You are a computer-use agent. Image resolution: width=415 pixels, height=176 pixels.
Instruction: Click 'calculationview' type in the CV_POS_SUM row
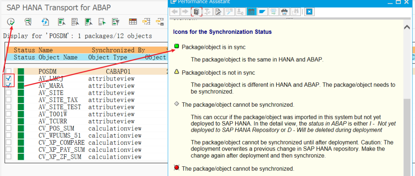[x=115, y=129]
